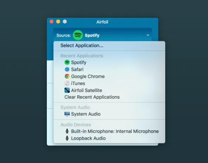Click the Source: label
The image size is (208, 163).
coord(64,35)
